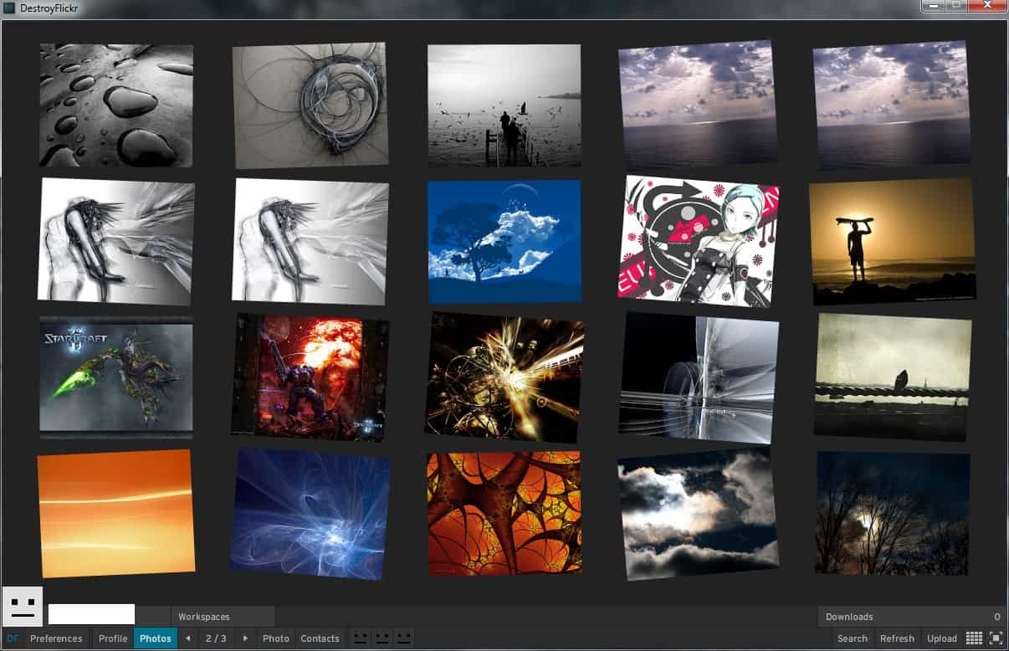Open the StarCraft II wallpaper thumbnail

point(116,377)
